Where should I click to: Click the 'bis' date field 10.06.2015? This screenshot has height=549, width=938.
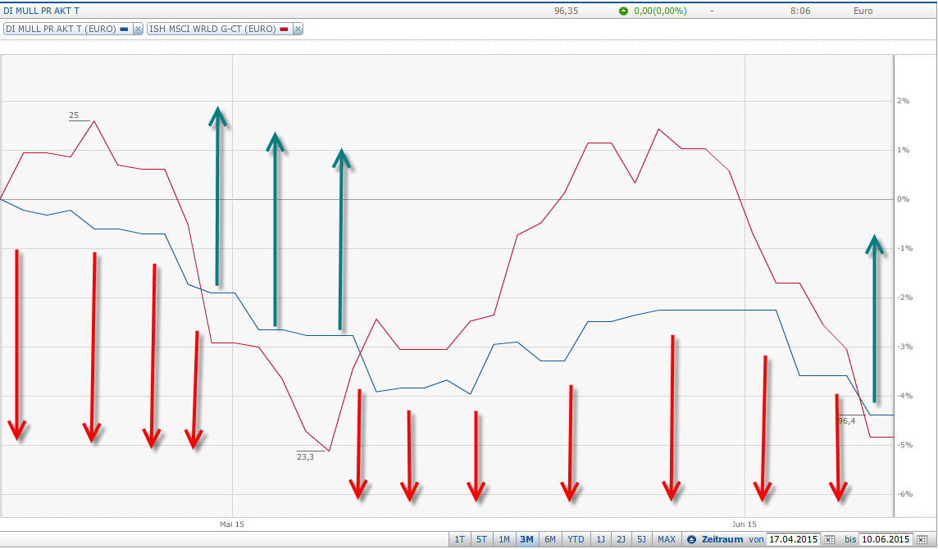886,539
